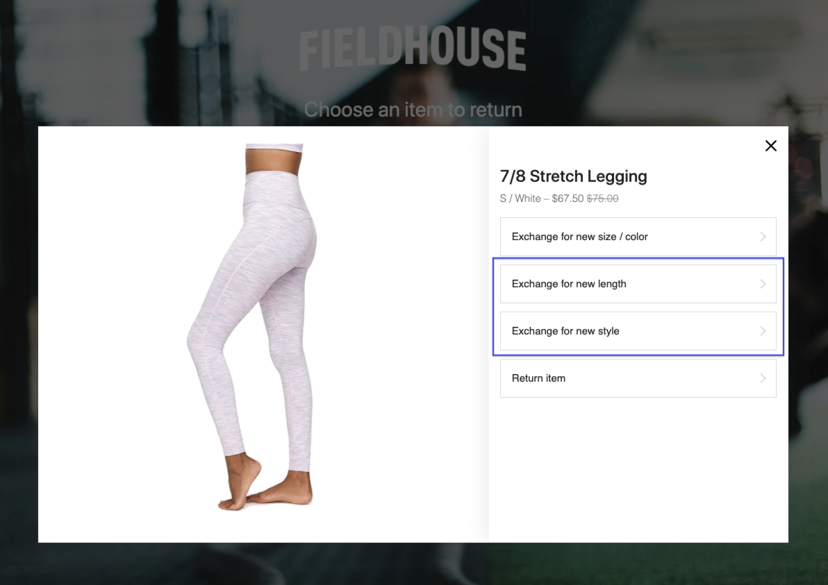The image size is (828, 585).
Task: Click the crossed-out $75.00 original price
Action: tap(602, 198)
